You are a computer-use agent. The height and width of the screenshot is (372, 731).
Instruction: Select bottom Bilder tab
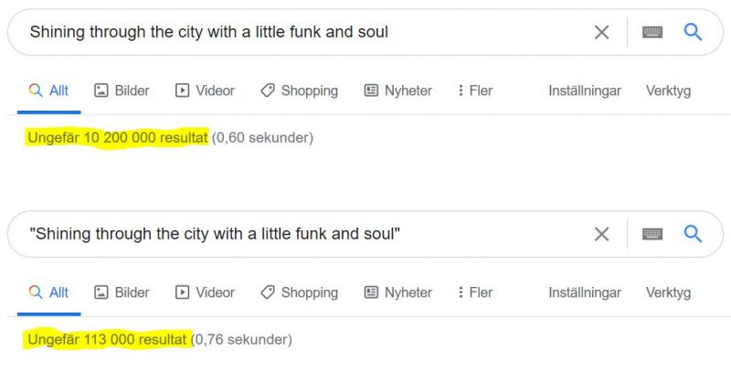[122, 292]
